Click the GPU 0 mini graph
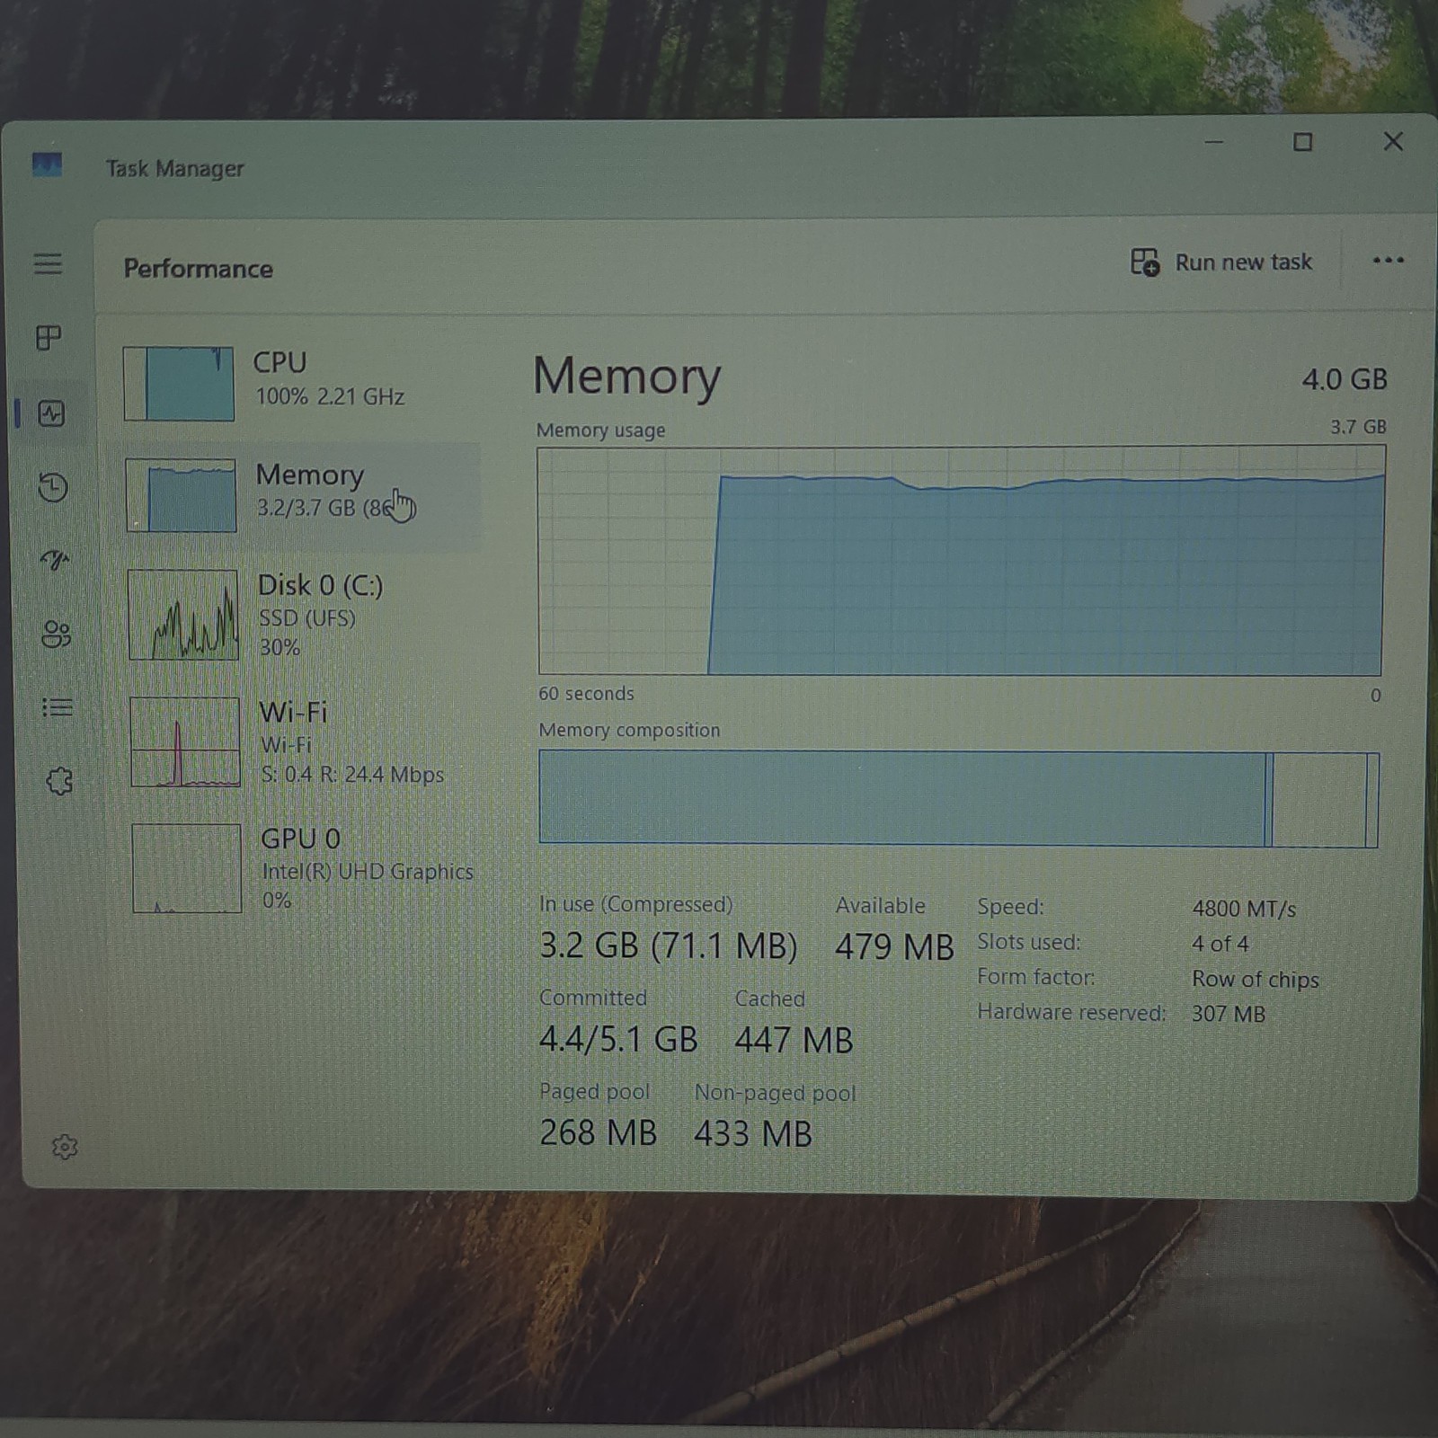The image size is (1438, 1438). (187, 868)
